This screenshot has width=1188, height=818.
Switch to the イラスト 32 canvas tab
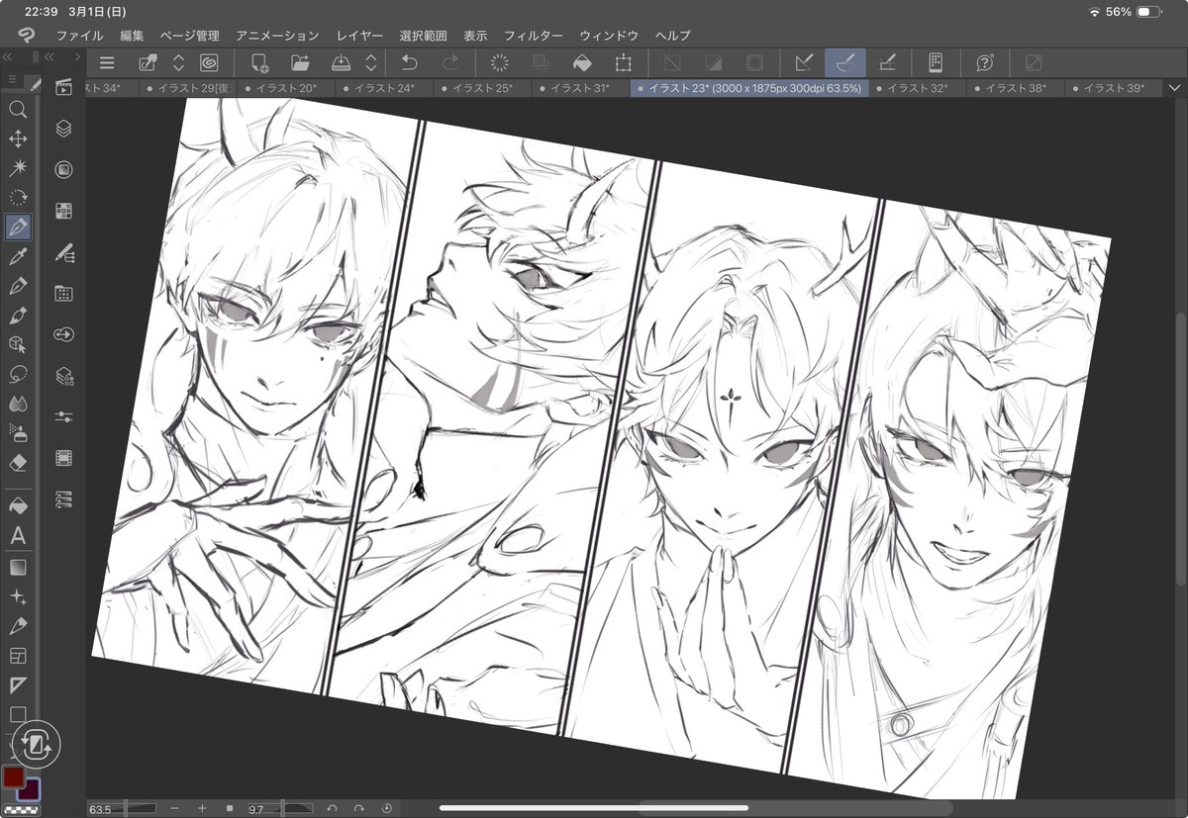click(916, 88)
